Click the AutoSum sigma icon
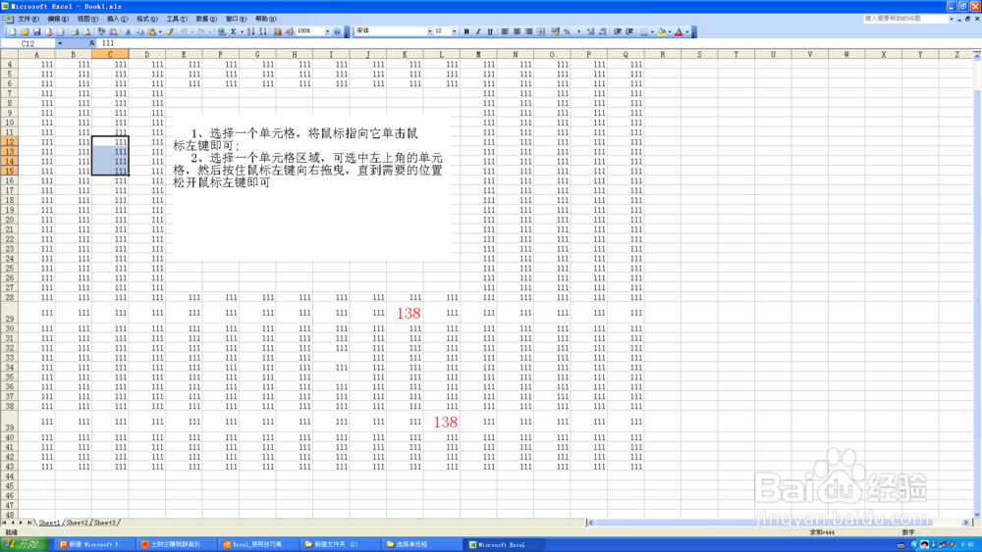The image size is (982, 552). 233,31
